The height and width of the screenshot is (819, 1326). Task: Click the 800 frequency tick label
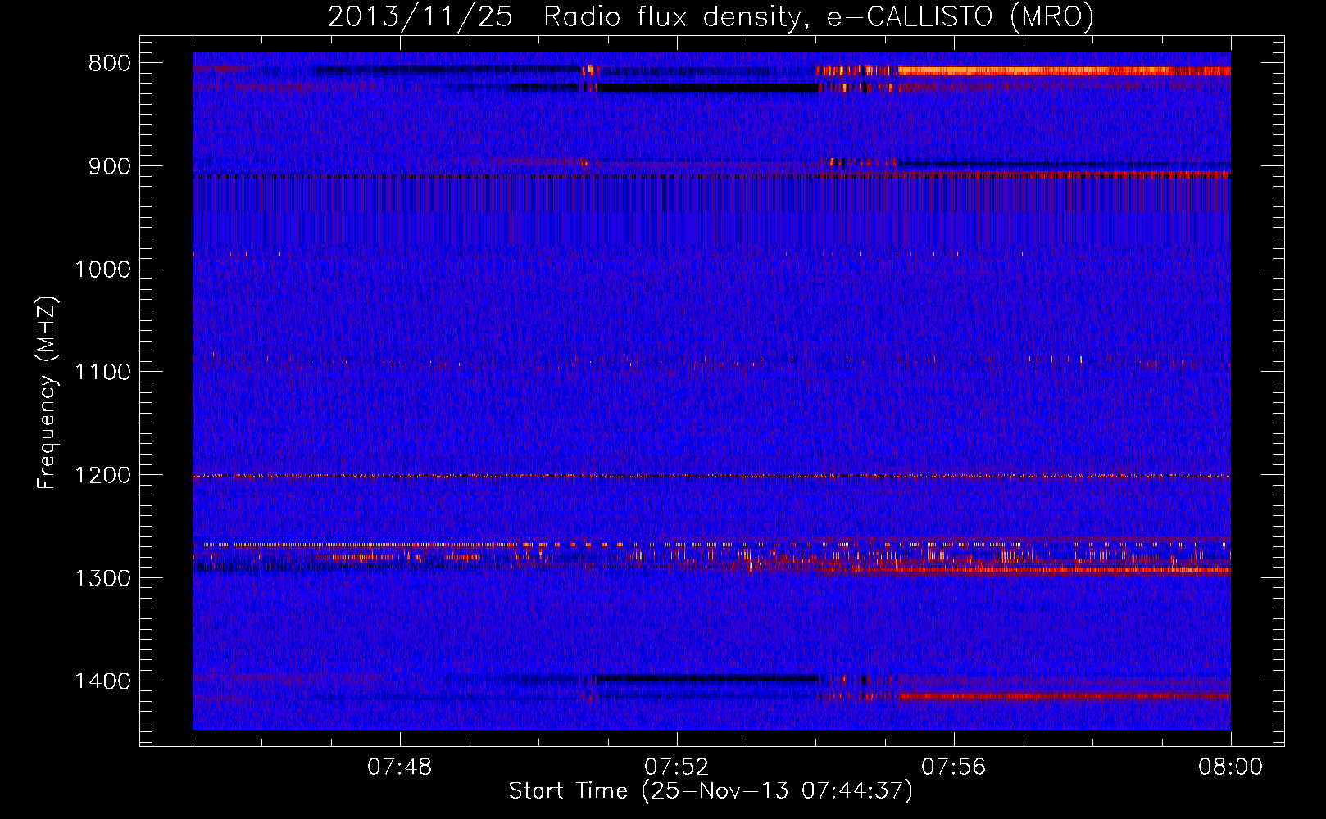tap(109, 64)
